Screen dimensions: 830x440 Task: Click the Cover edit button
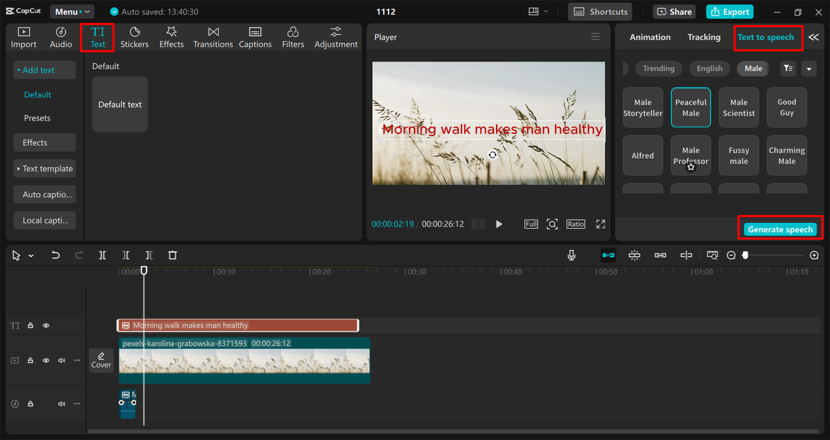click(x=101, y=360)
